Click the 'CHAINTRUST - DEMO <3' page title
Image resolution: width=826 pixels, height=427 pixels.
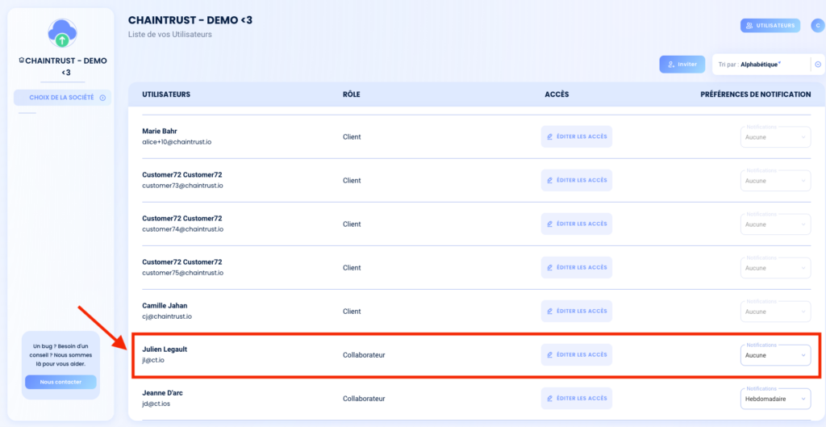click(190, 20)
